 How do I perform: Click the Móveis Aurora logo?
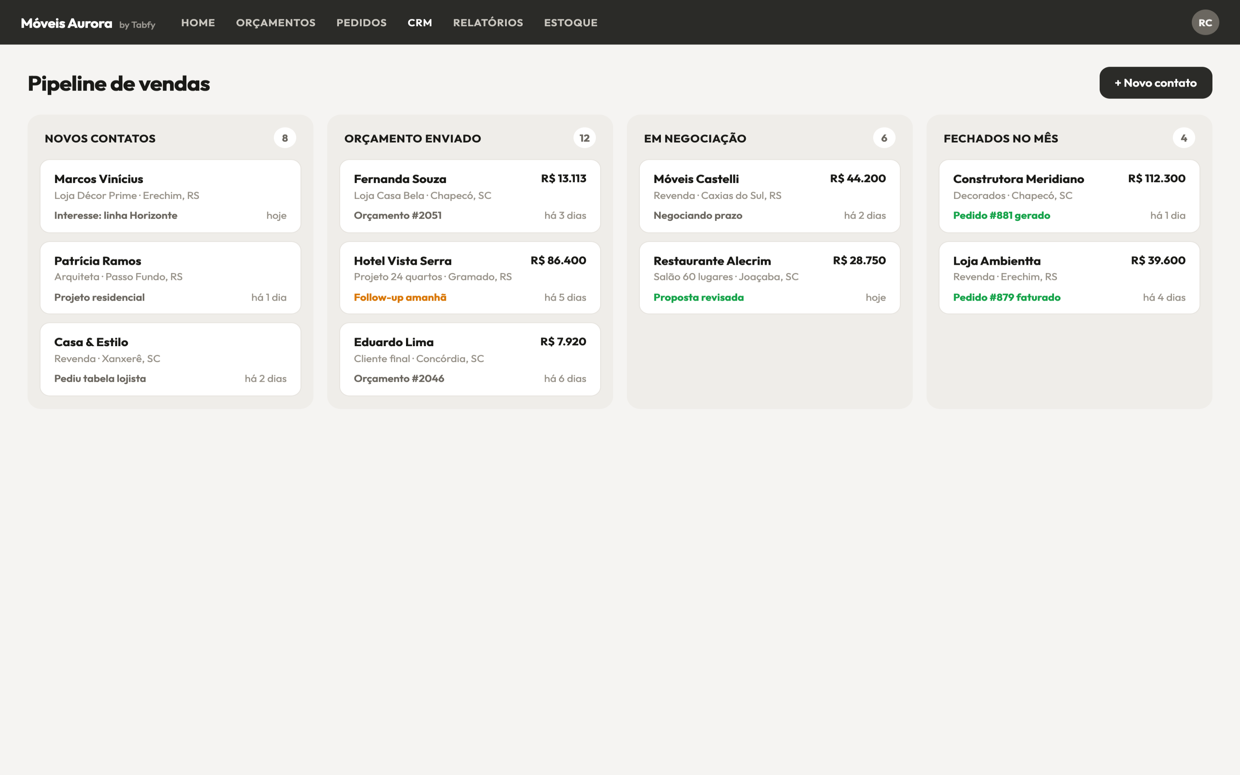tap(67, 23)
